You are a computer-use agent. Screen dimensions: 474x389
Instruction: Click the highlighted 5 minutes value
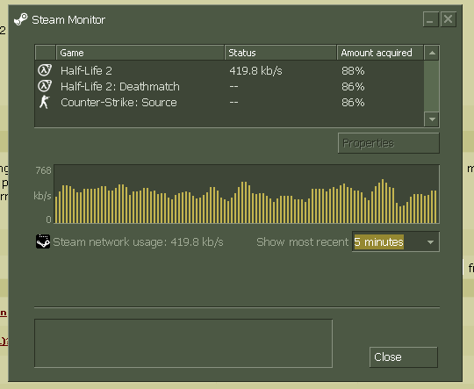pos(378,242)
